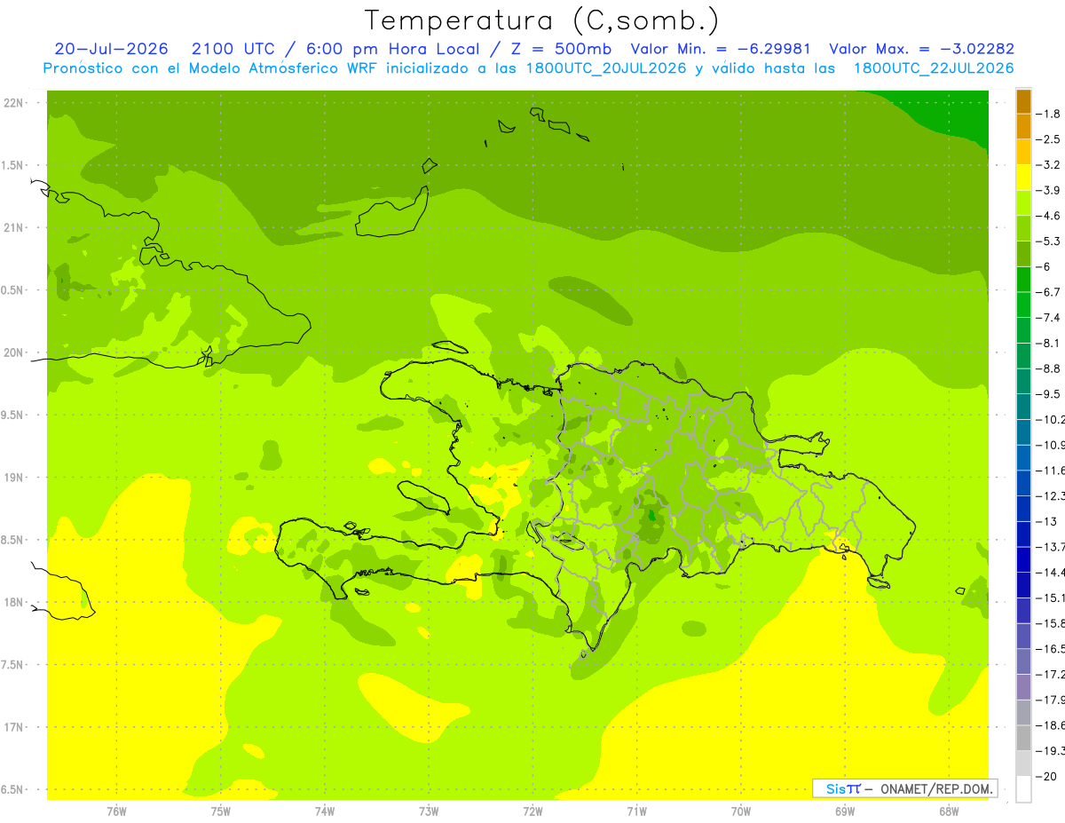
Task: Pick the orange swatch between -1.8 and -2.5
Action: 1023,127
